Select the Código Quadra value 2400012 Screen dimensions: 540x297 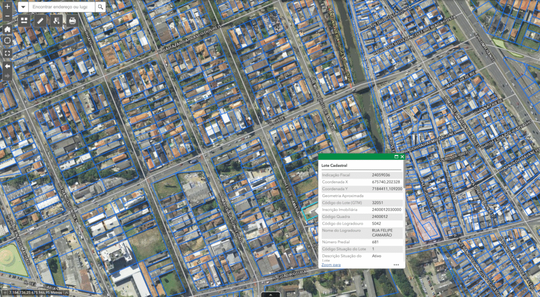point(380,217)
